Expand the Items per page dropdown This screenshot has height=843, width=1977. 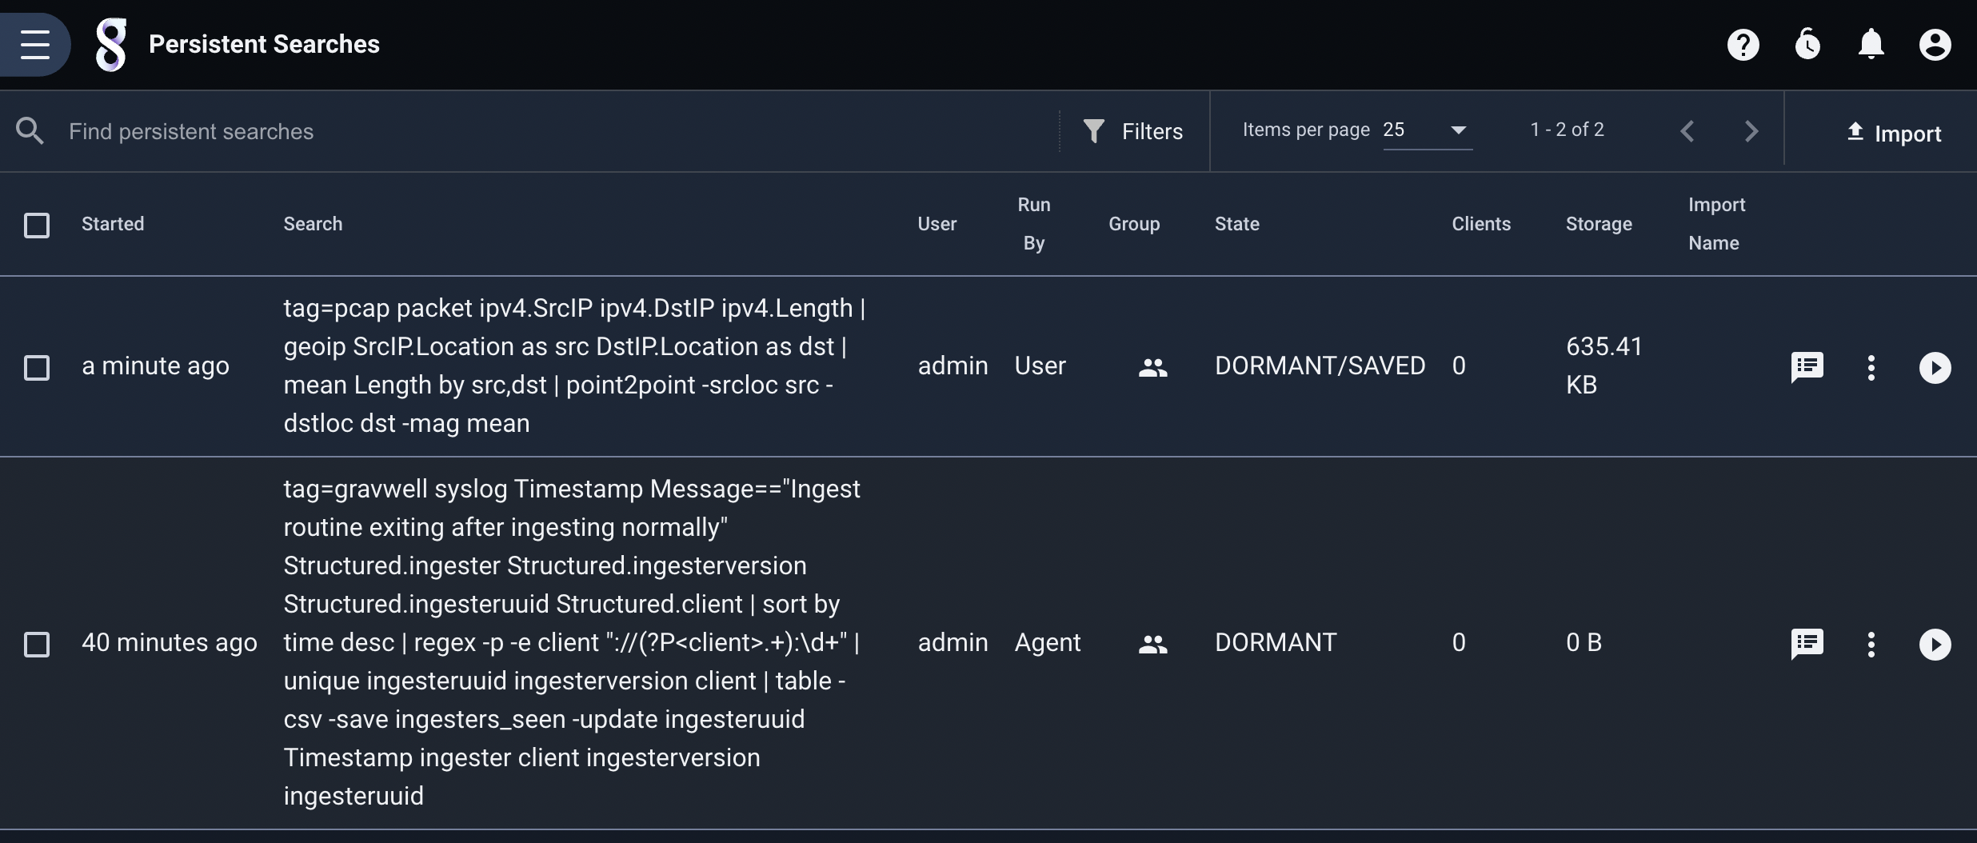tap(1428, 130)
